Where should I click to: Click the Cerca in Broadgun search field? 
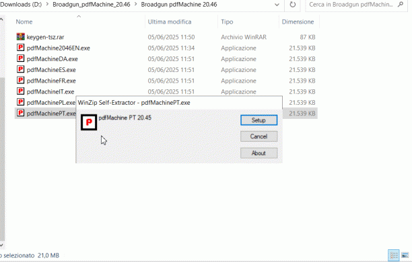(x=351, y=5)
